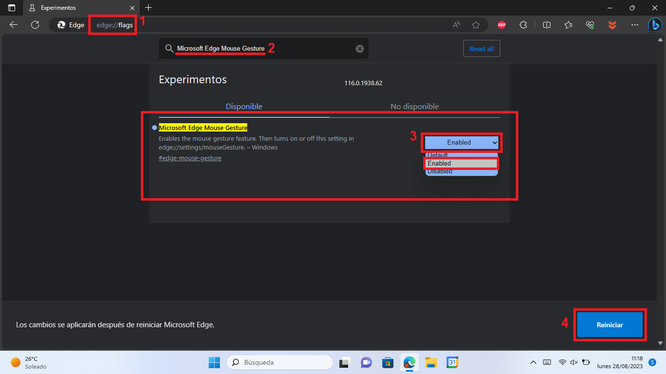Screen dimensions: 666x374
Task: Open notification center badge 5
Action: (652, 362)
